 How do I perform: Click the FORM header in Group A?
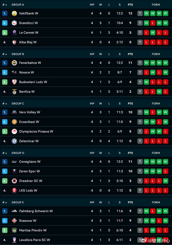[156, 5]
